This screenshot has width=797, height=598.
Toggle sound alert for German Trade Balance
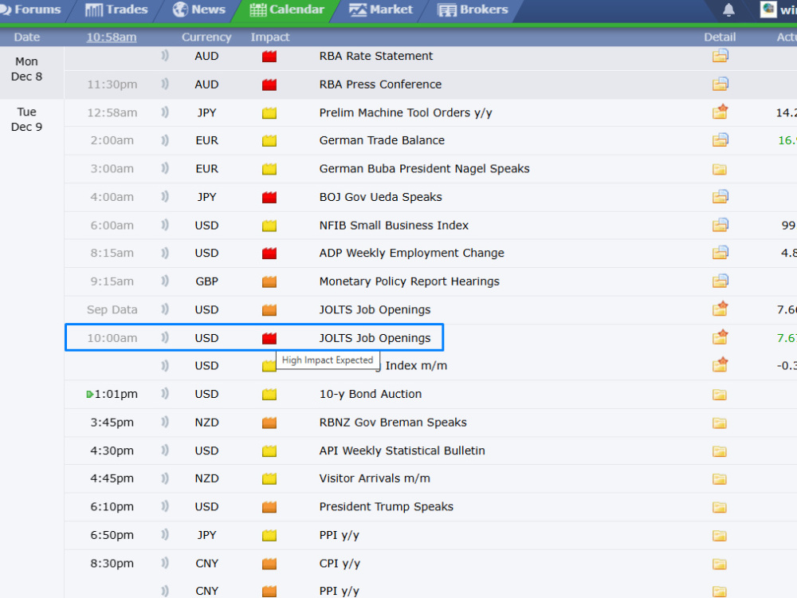[x=165, y=140]
